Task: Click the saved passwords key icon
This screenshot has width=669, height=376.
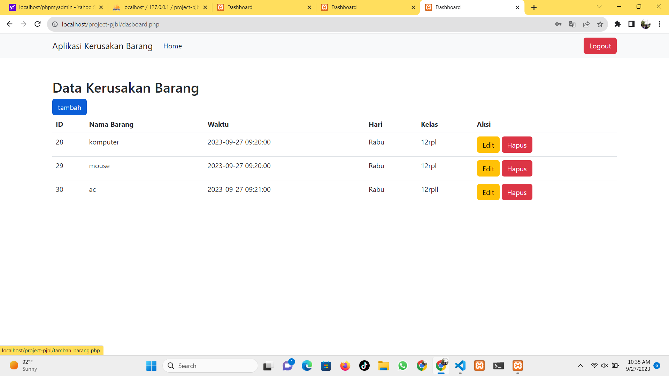Action: (x=558, y=24)
